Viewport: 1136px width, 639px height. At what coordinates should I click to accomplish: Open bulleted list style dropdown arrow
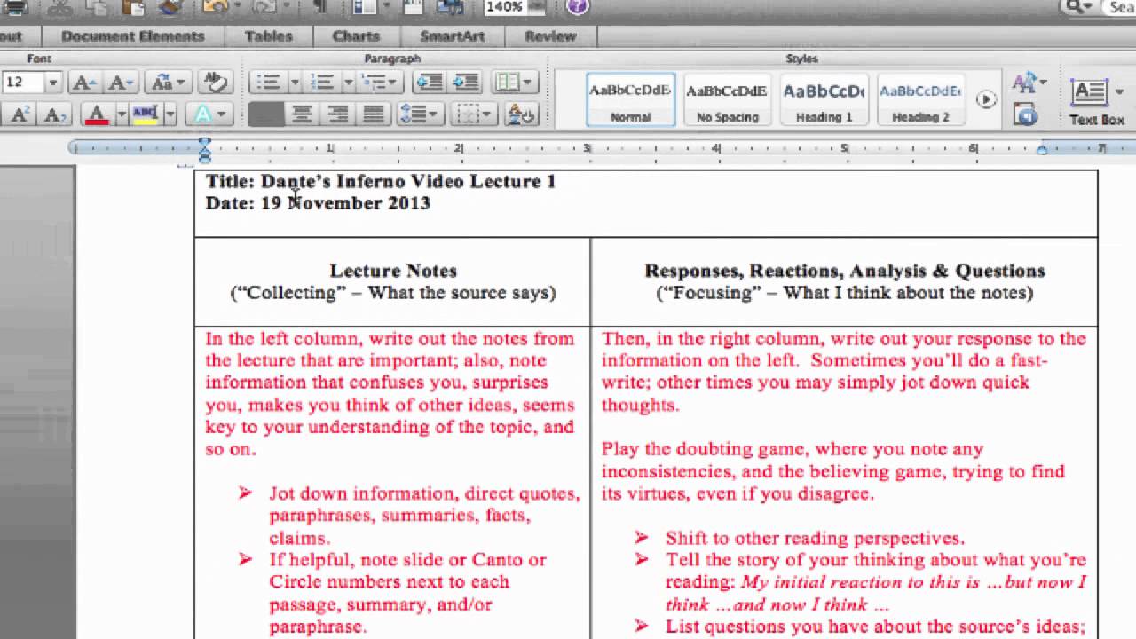(295, 83)
